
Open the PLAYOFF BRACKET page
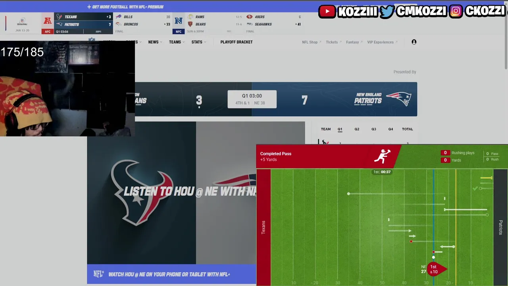[x=237, y=42]
